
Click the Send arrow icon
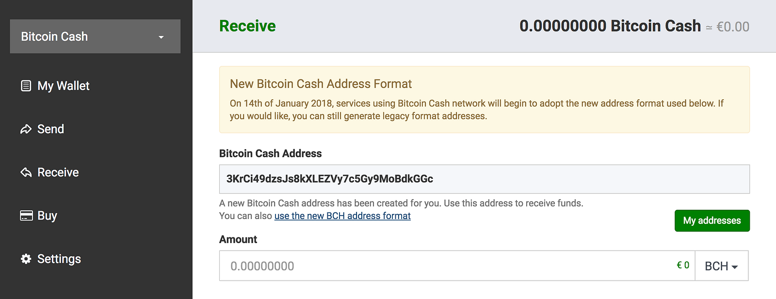pos(26,129)
